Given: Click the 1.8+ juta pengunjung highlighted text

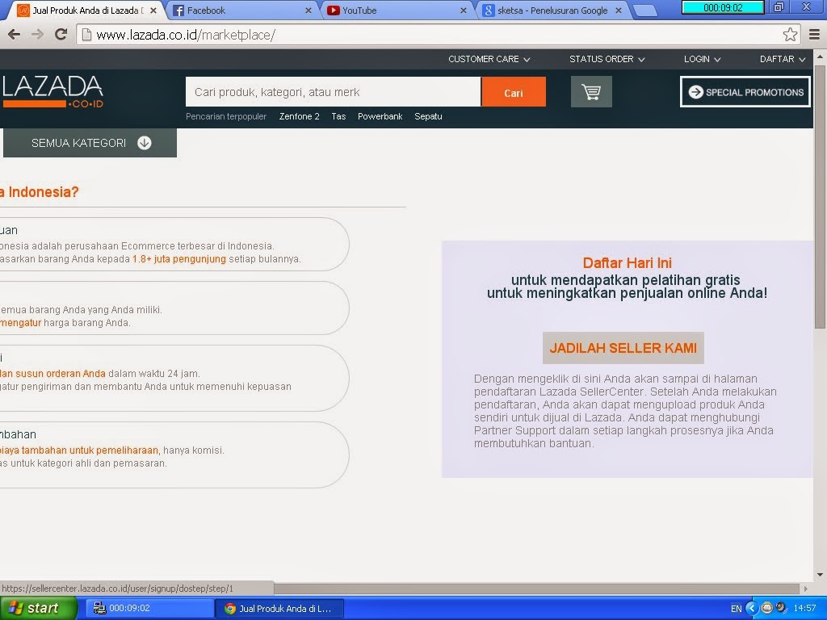Looking at the screenshot, I should point(178,259).
